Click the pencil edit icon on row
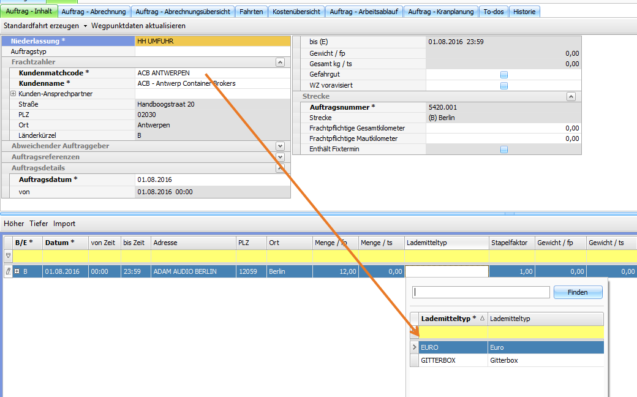This screenshot has width=637, height=397. tap(7, 271)
